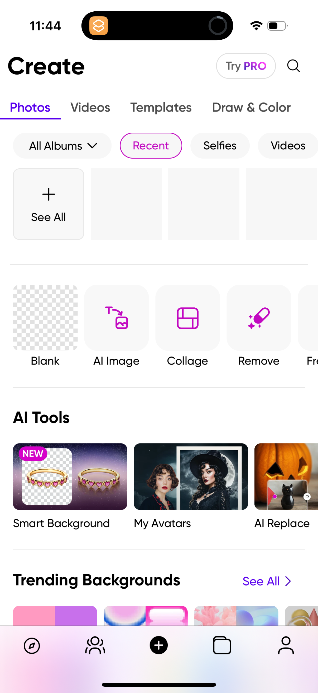Expand the All Albums dropdown
The image size is (318, 693).
tap(62, 146)
